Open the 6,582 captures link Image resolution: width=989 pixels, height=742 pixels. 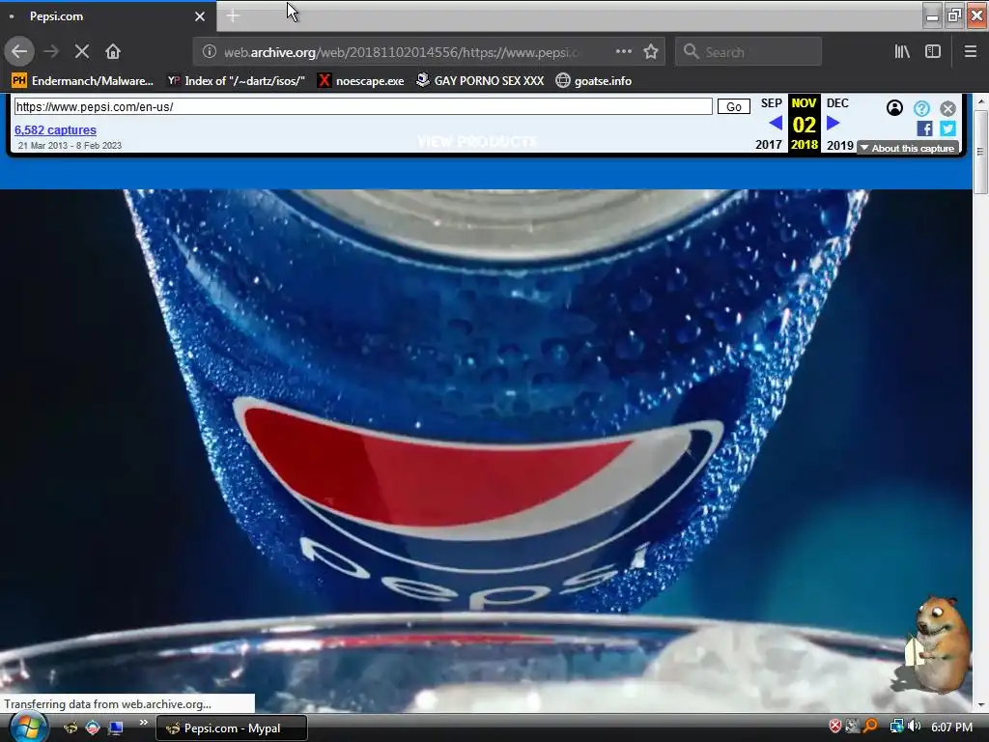point(55,130)
